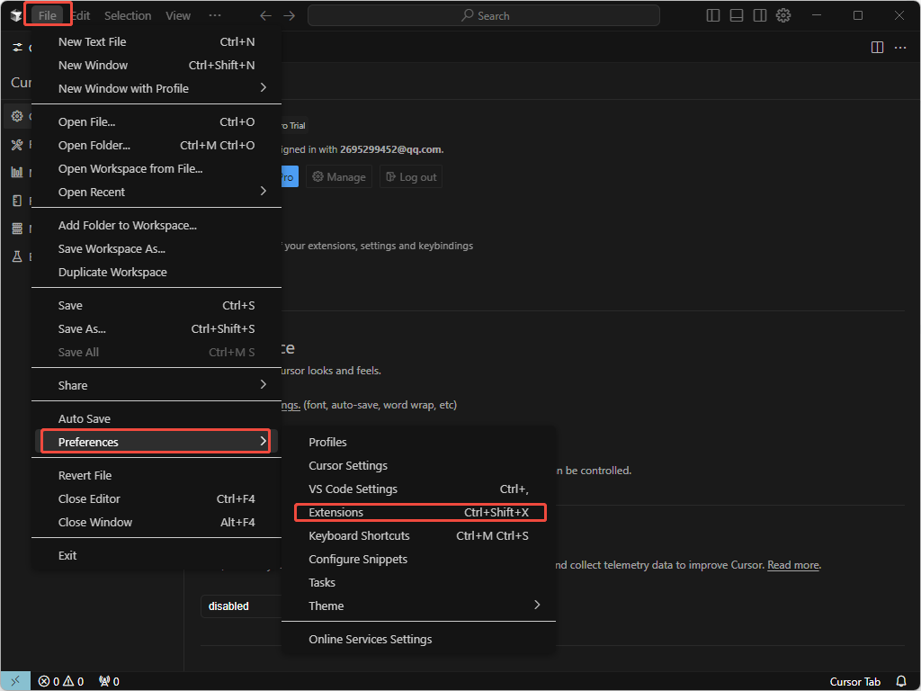Click remote window icon in status bar
Viewport: 921px width, 691px height.
[x=15, y=681]
